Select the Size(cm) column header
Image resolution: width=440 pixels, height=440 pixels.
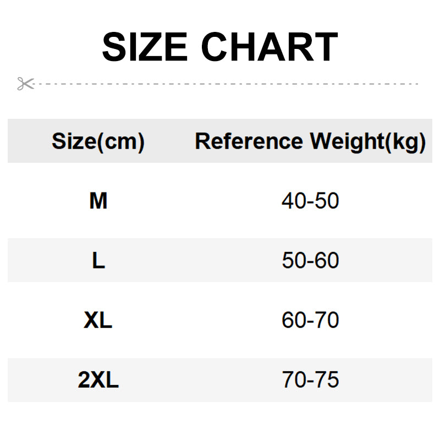(98, 141)
